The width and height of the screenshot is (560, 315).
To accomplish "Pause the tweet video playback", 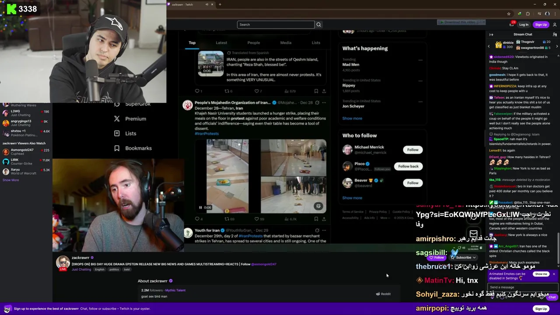I will (x=201, y=207).
